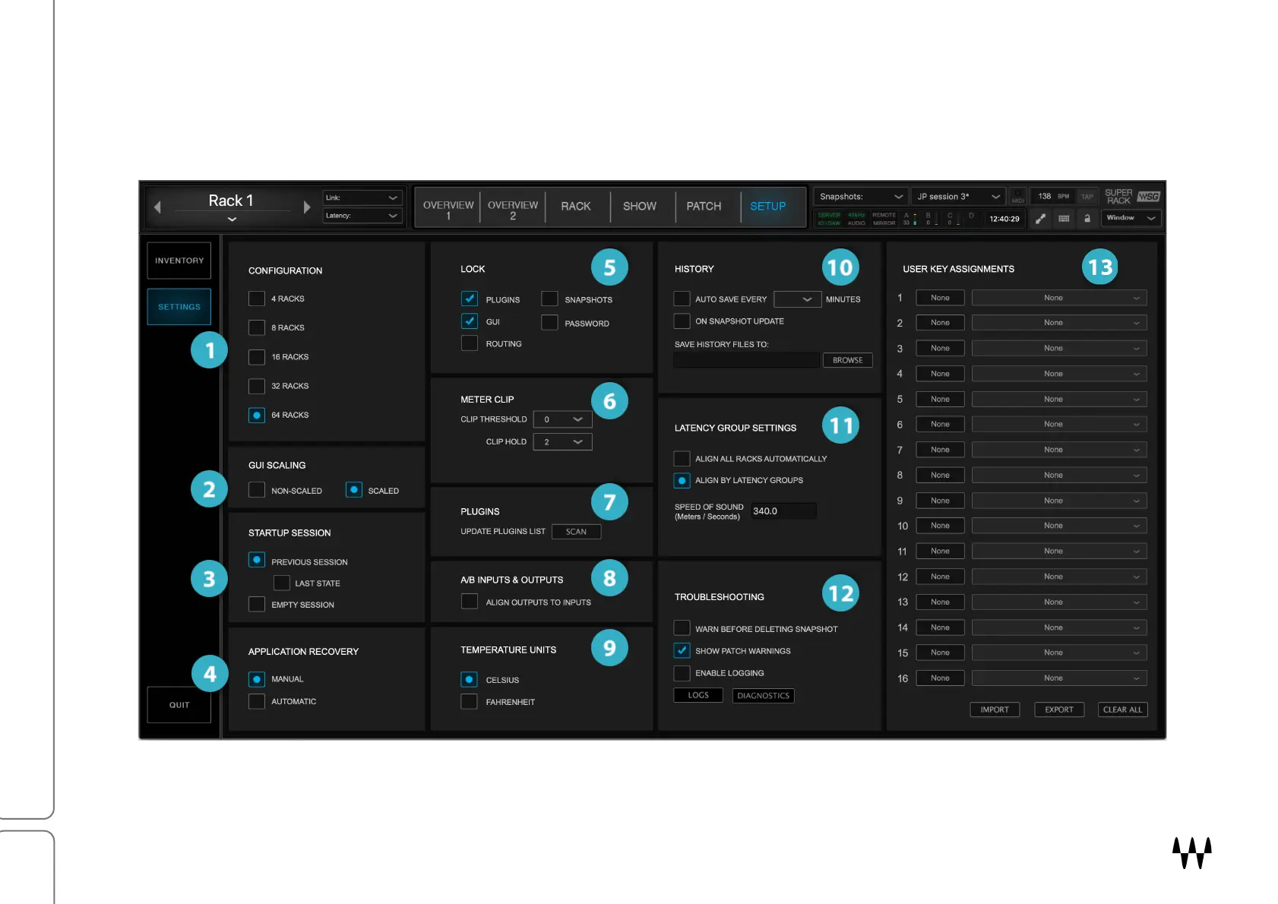
Task: Toggle GUI lock checkbox
Action: pyautogui.click(x=470, y=321)
